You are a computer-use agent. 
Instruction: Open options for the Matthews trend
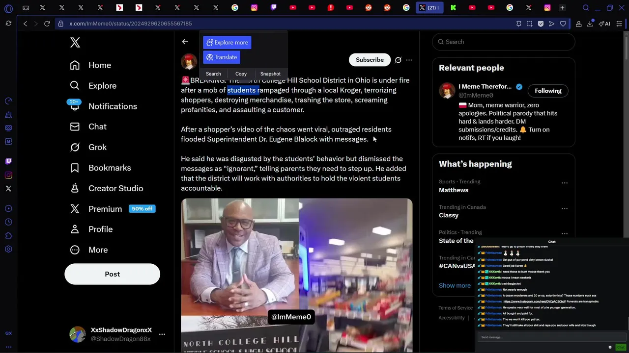pyautogui.click(x=565, y=183)
